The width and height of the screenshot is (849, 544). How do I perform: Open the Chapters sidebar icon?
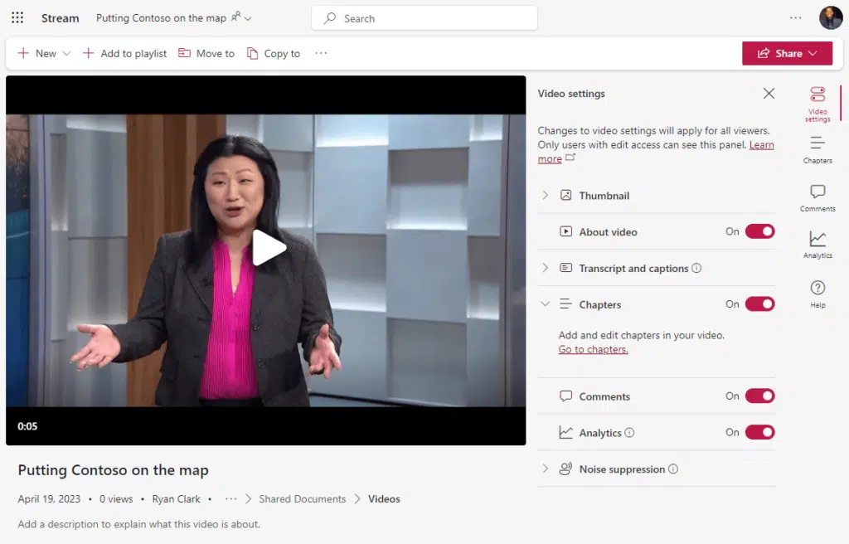point(817,150)
